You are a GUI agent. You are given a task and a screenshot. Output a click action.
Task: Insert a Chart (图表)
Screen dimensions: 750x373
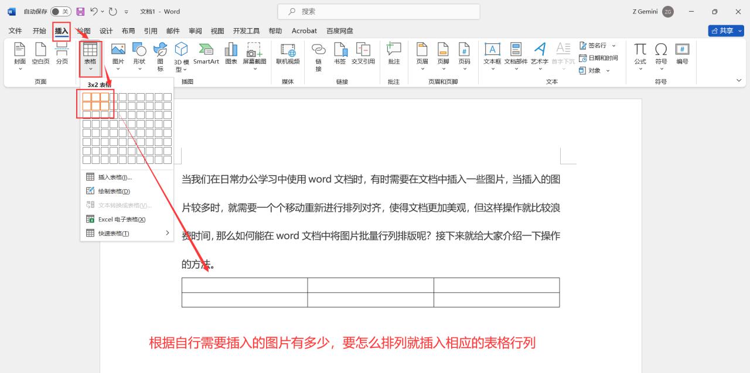(x=231, y=54)
